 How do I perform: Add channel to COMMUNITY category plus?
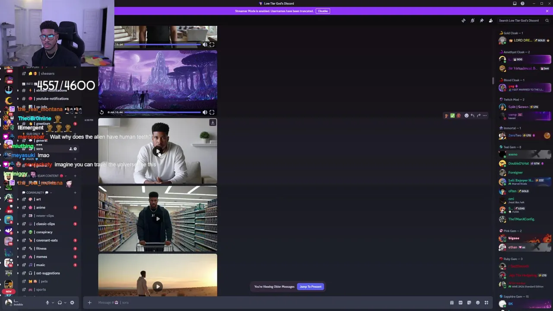pos(75,193)
